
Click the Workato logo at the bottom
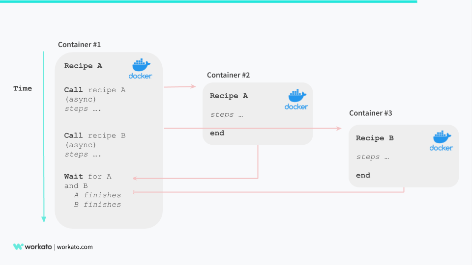tap(32, 247)
